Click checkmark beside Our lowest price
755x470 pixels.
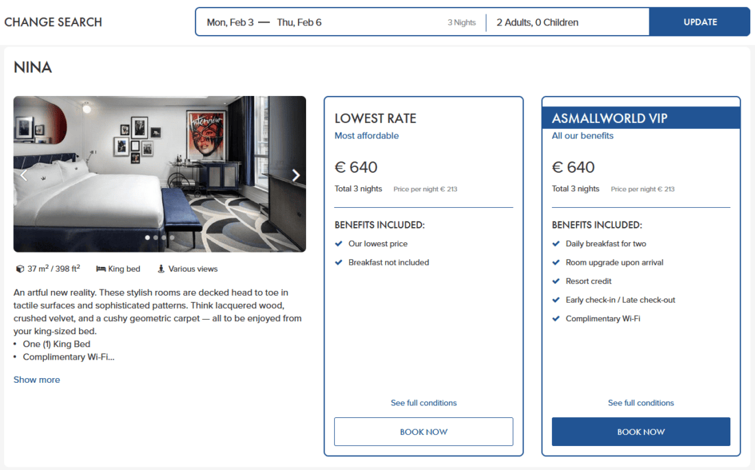338,244
